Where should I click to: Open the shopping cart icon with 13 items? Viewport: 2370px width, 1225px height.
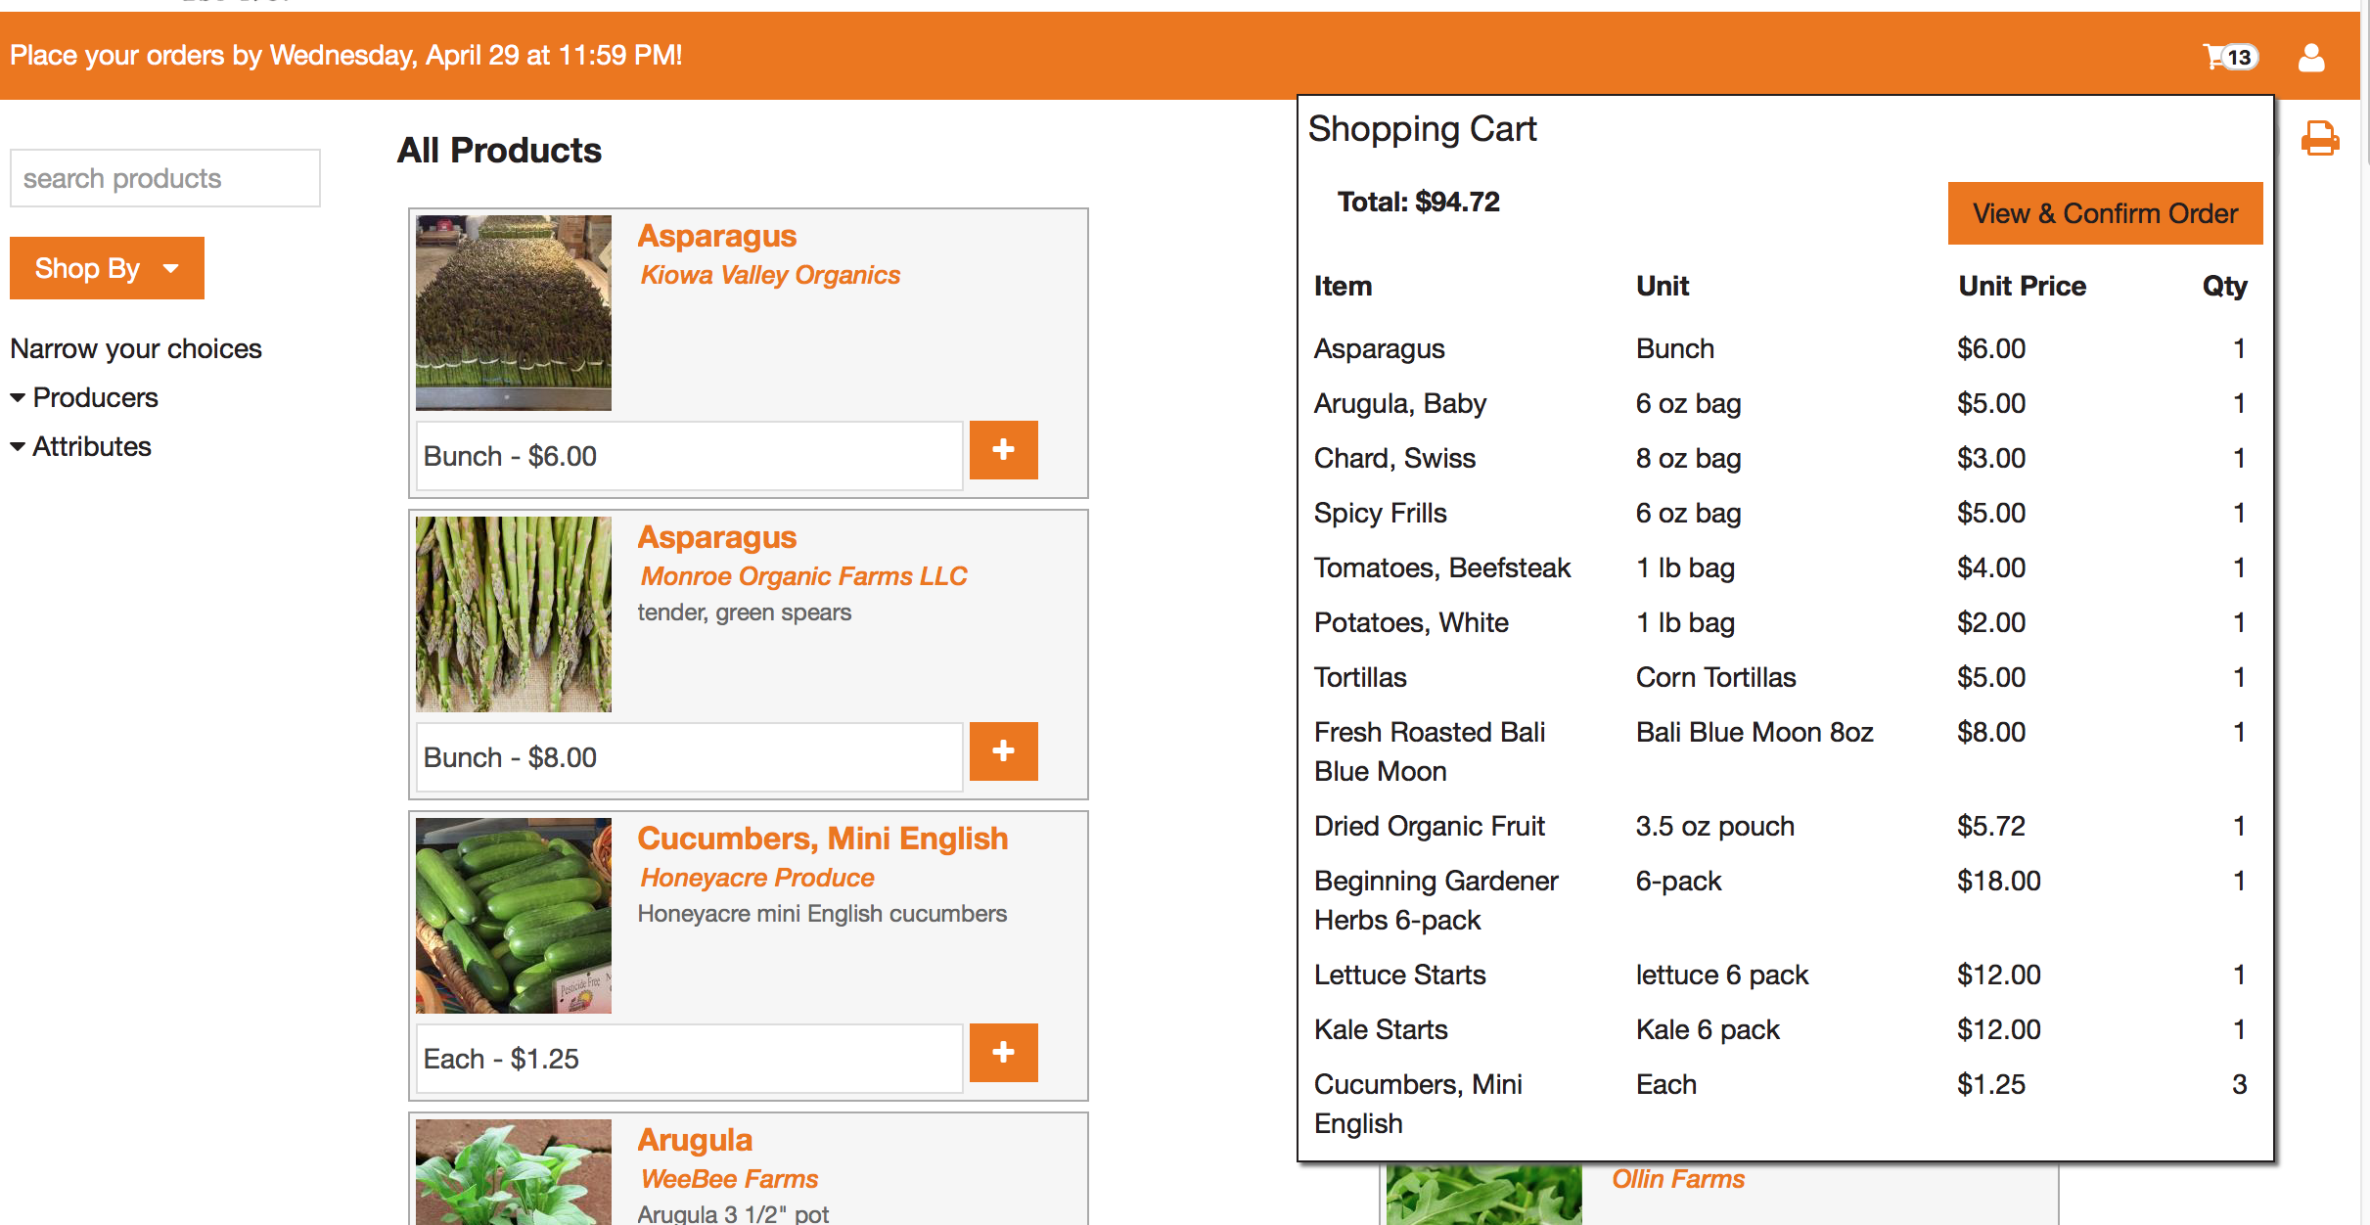coord(2229,57)
